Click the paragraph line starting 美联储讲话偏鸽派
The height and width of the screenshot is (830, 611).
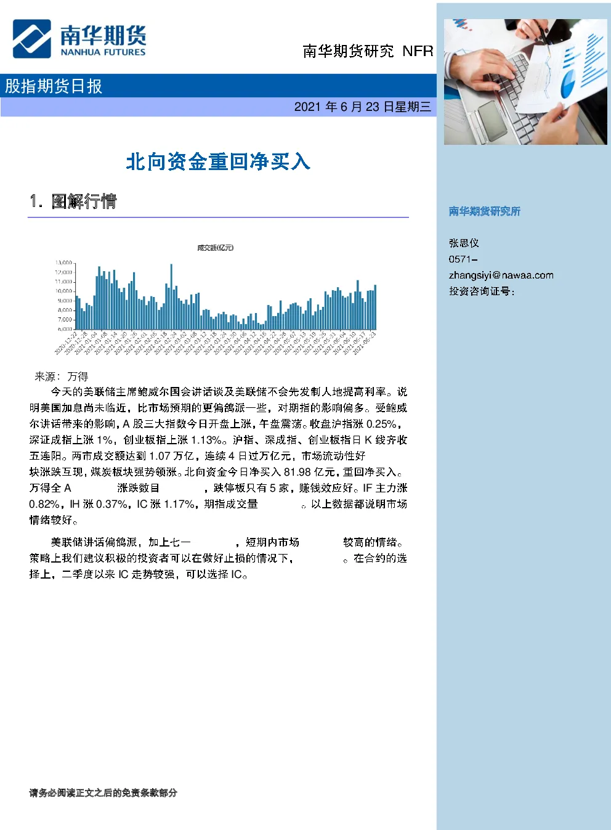tap(229, 542)
